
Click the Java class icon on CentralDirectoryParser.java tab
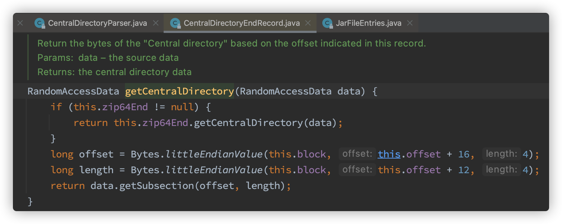pyautogui.click(x=39, y=23)
